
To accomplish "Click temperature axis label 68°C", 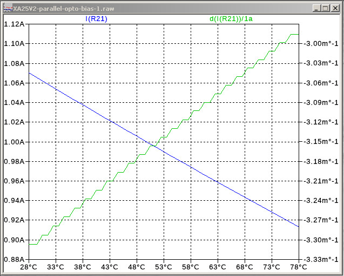I will point(245,267).
